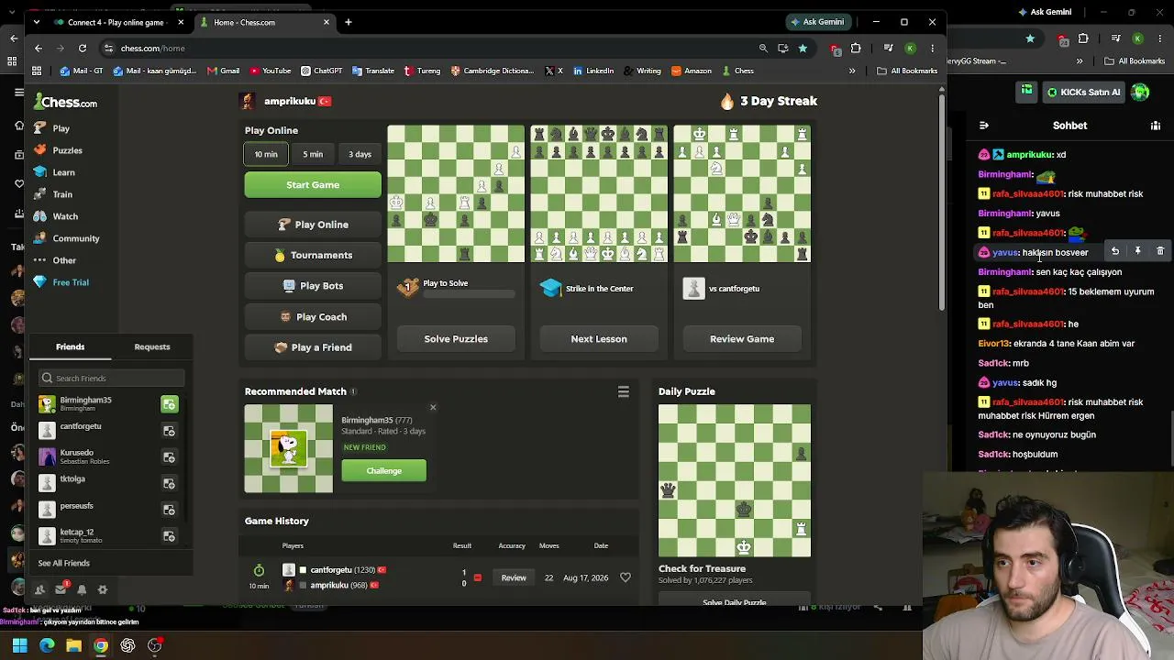Open the settings gear icon in Chess.com
The width and height of the screenshot is (1174, 660).
click(x=103, y=590)
